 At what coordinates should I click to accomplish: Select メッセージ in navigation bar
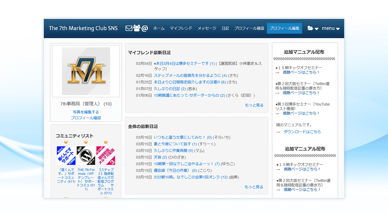coord(207,28)
